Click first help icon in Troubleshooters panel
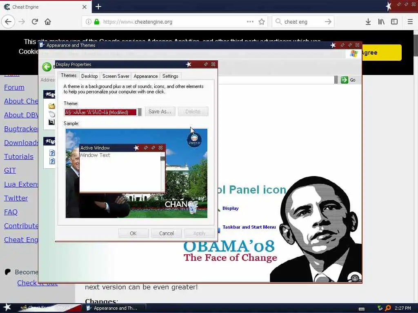This screenshot has height=313, width=418. [x=52, y=153]
